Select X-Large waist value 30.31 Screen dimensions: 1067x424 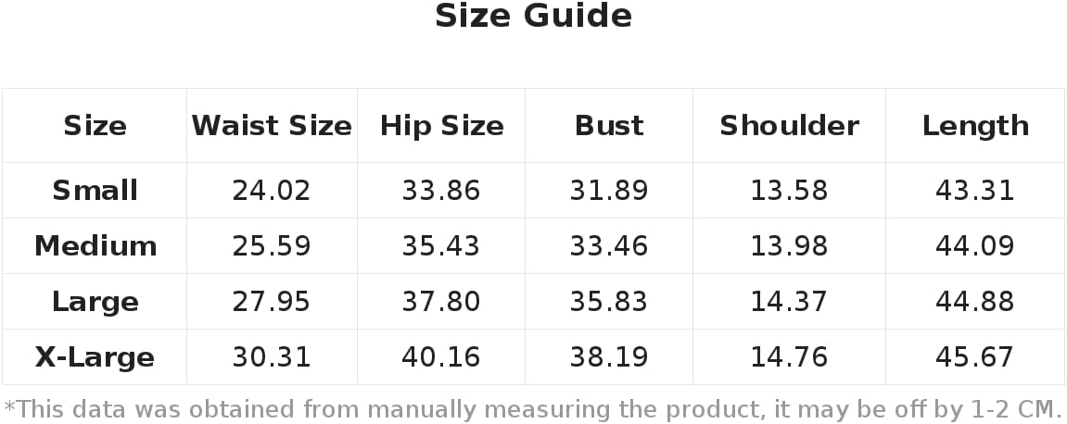tap(272, 357)
